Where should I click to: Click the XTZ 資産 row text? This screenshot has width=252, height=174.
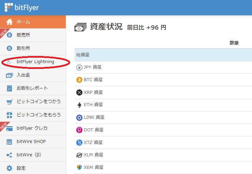93,143
